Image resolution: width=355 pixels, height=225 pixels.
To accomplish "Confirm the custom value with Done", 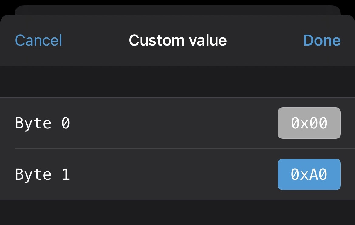I will tap(322, 40).
